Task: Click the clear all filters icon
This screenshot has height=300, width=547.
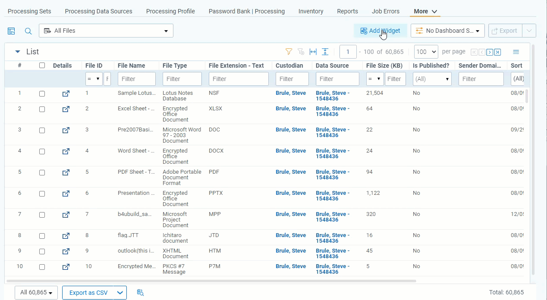Action: [301, 52]
